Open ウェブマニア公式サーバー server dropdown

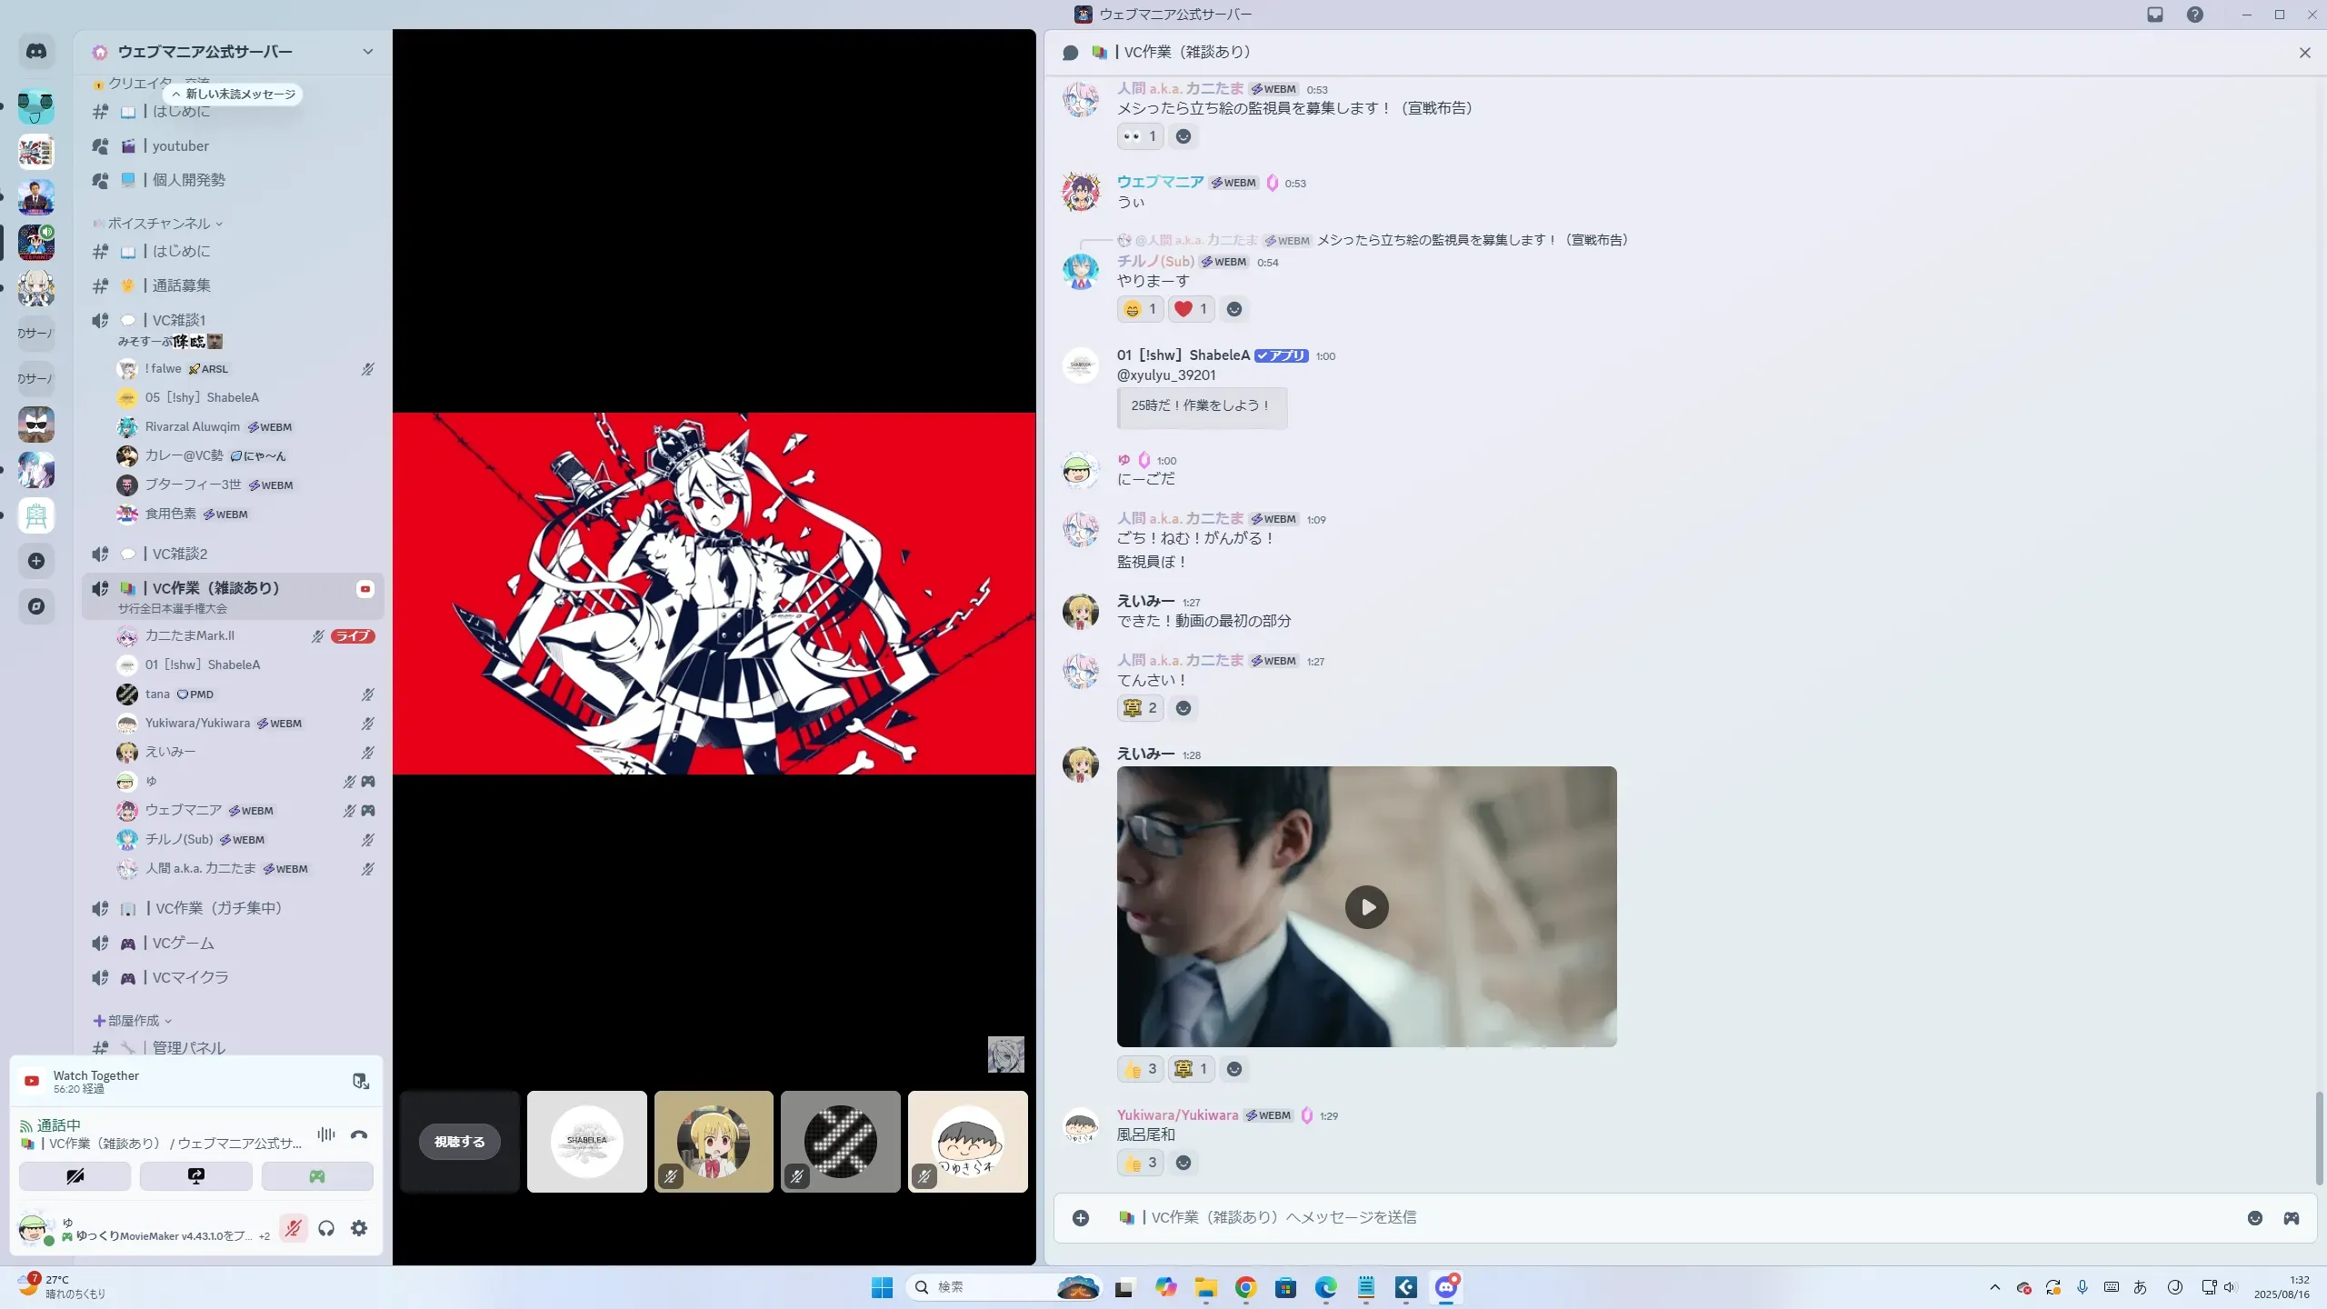point(367,52)
